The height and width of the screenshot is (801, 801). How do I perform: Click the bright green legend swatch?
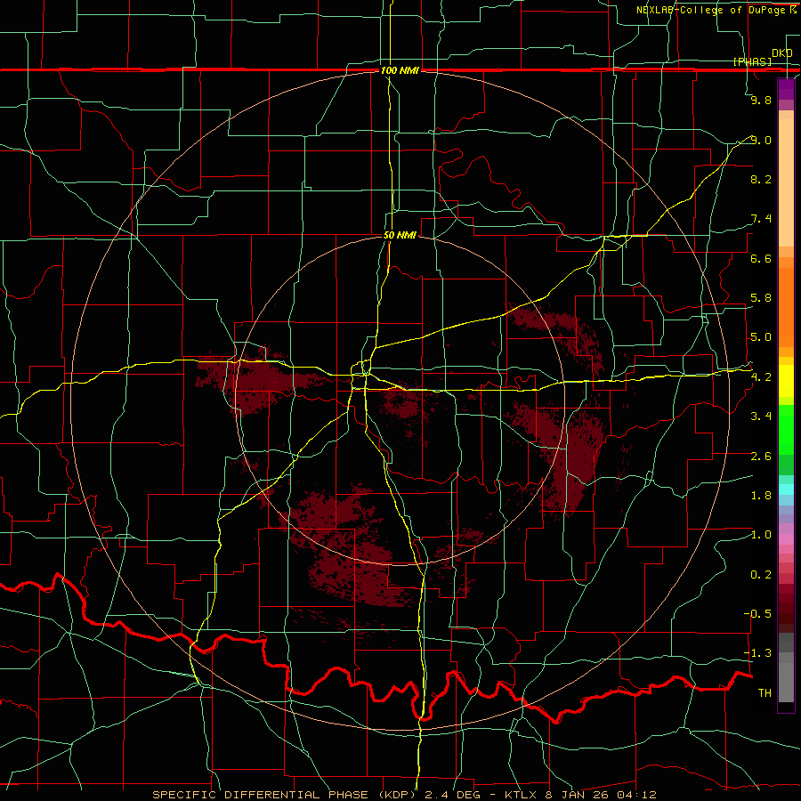tap(786, 430)
